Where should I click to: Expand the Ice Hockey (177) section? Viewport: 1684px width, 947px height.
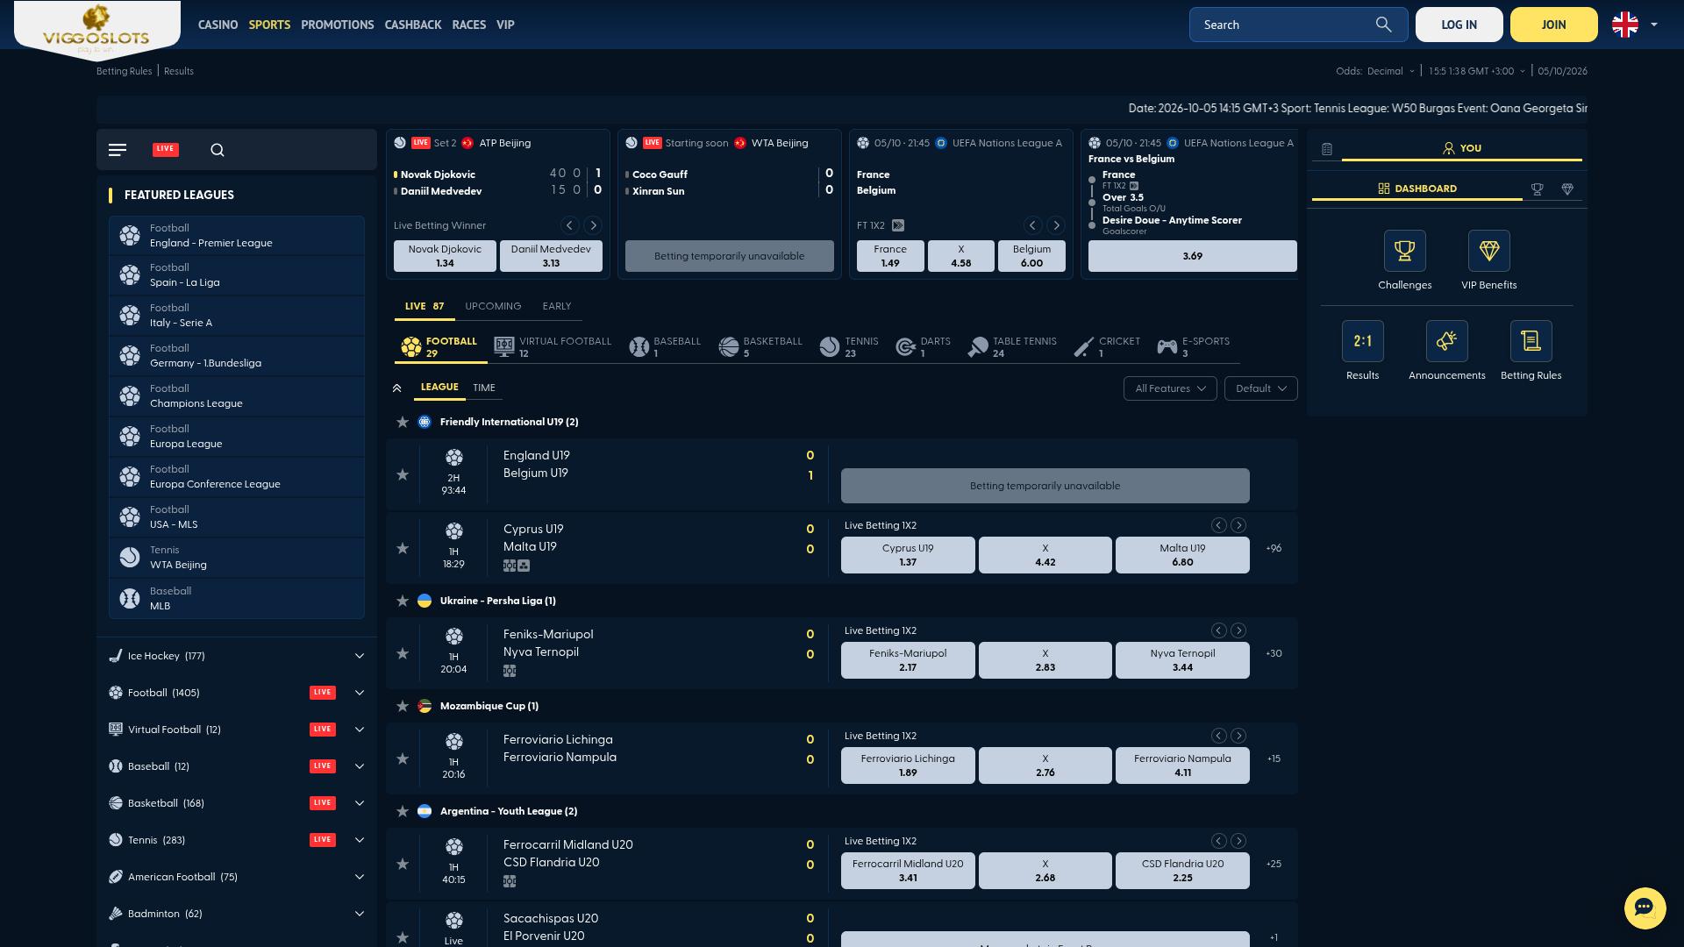[x=237, y=656]
